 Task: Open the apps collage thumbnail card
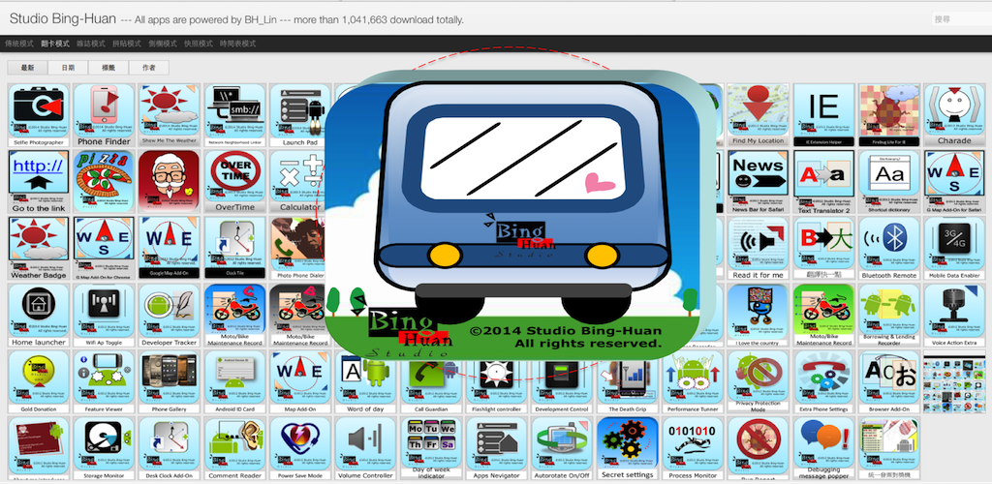954,381
